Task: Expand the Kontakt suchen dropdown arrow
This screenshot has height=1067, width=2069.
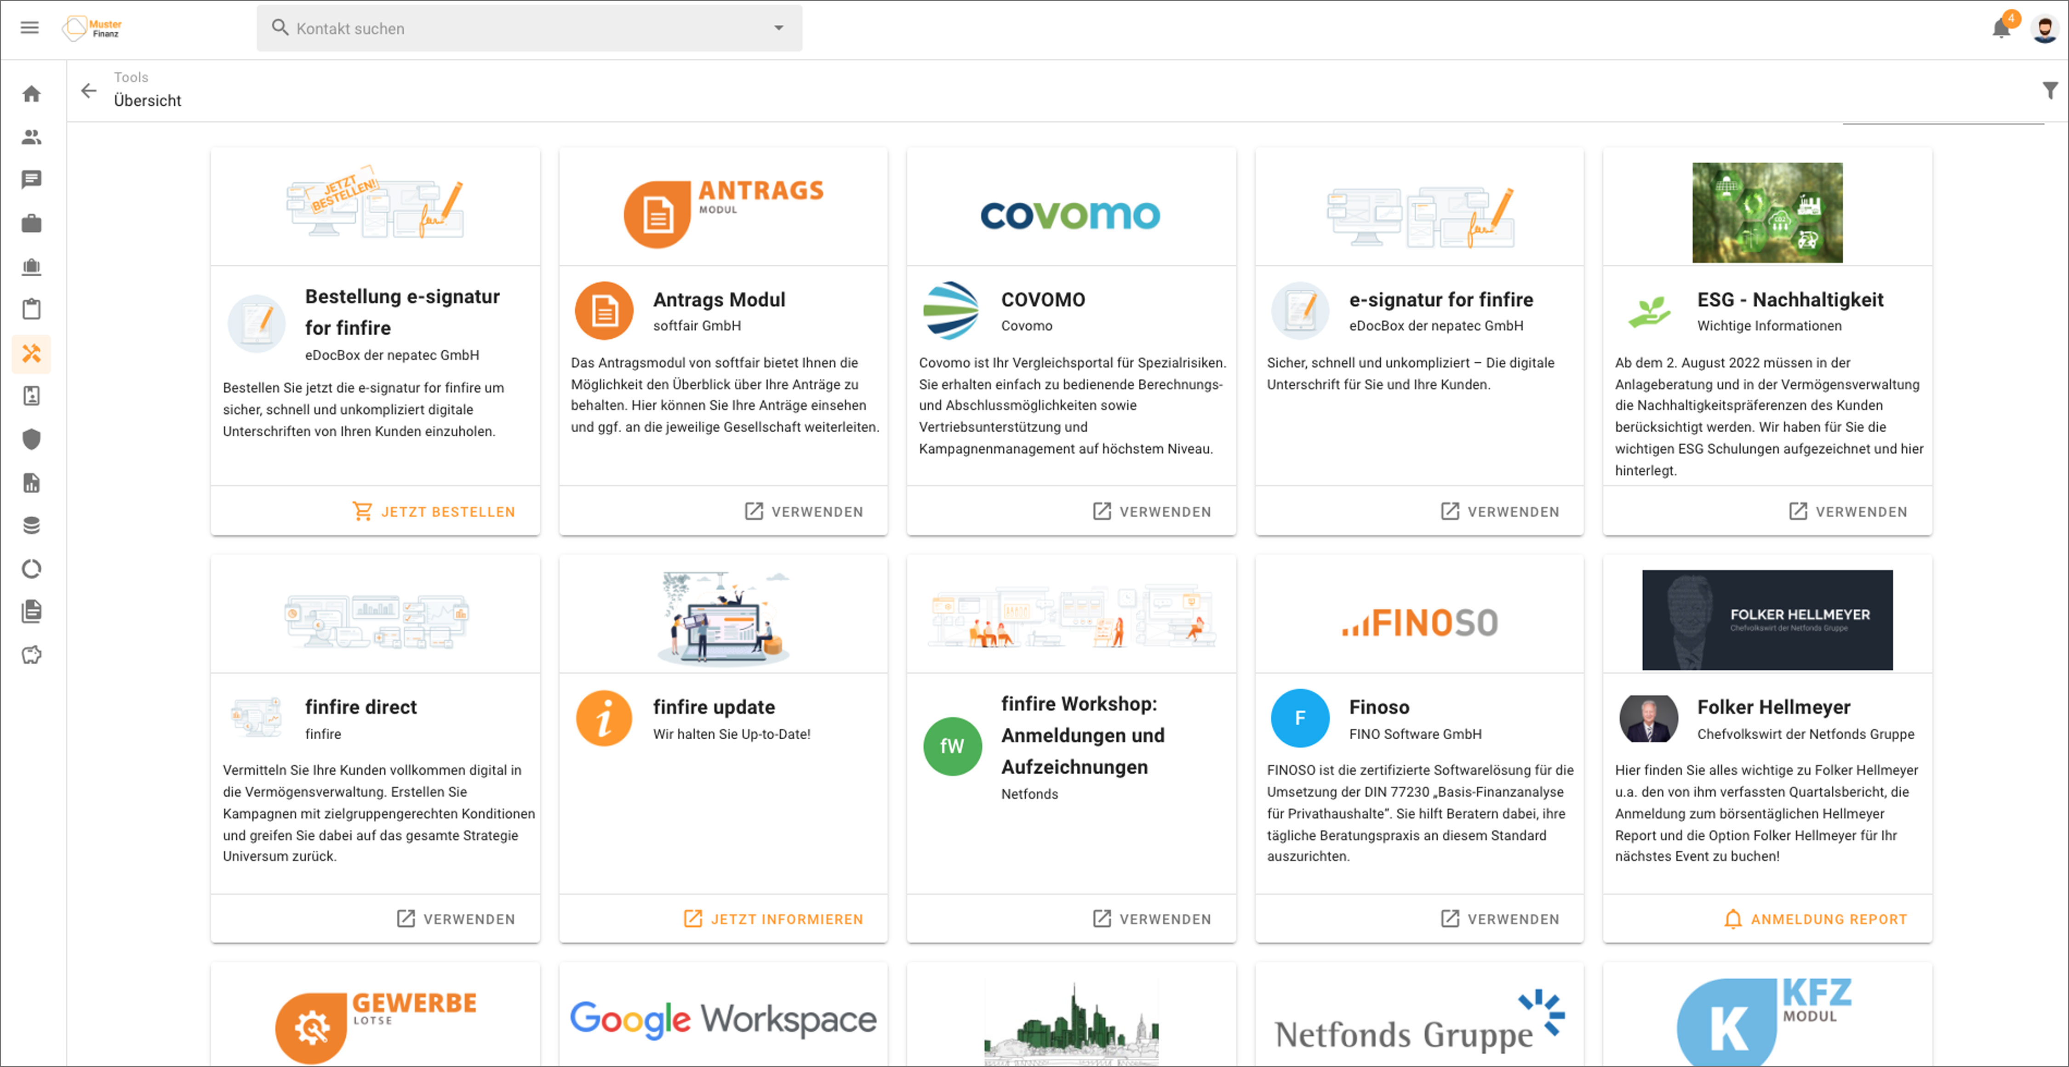Action: [x=778, y=28]
